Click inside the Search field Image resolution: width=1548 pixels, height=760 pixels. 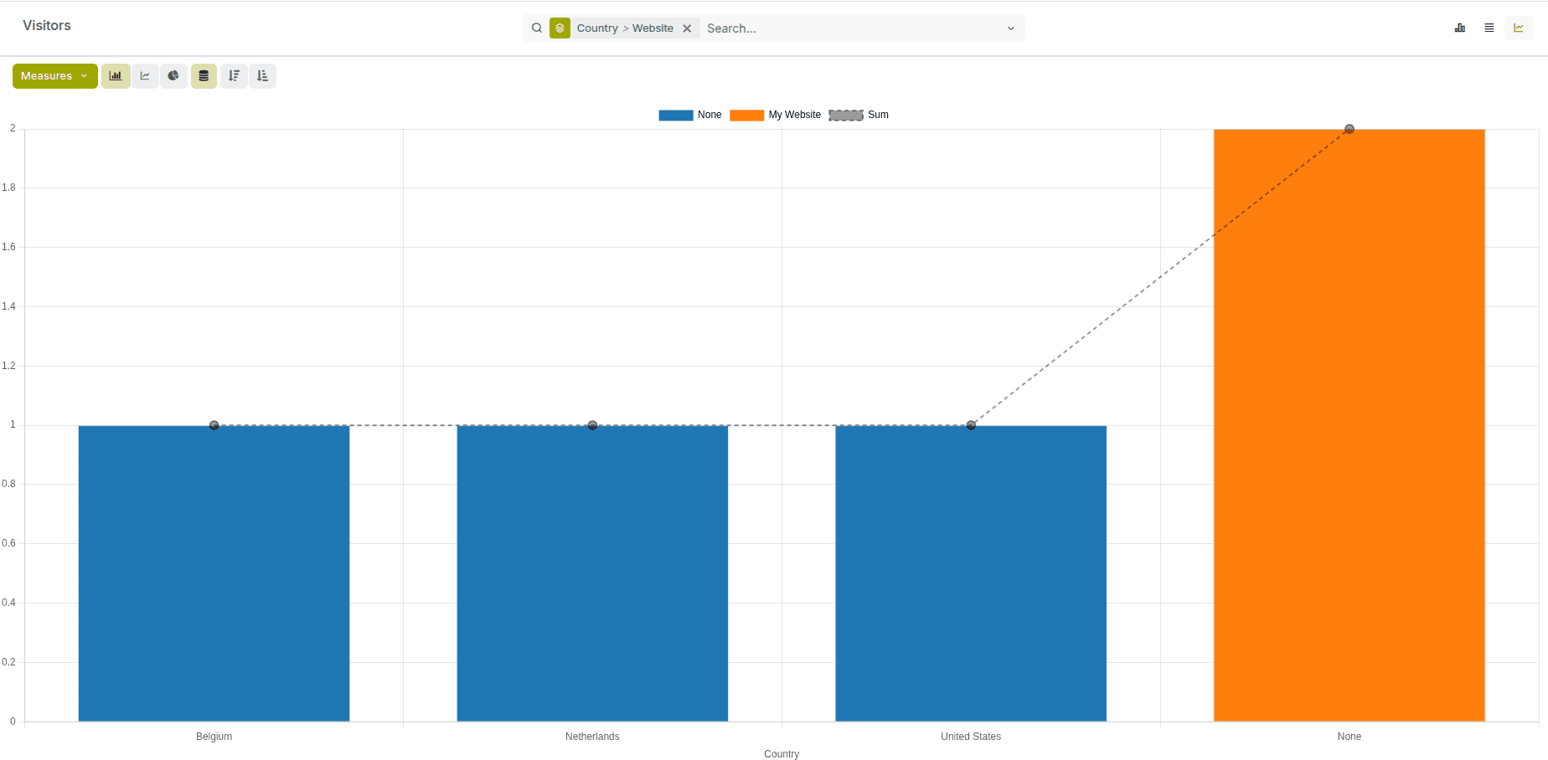[x=838, y=28]
